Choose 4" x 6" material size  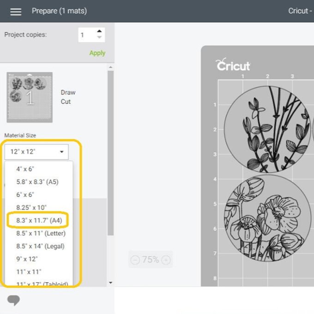point(25,169)
